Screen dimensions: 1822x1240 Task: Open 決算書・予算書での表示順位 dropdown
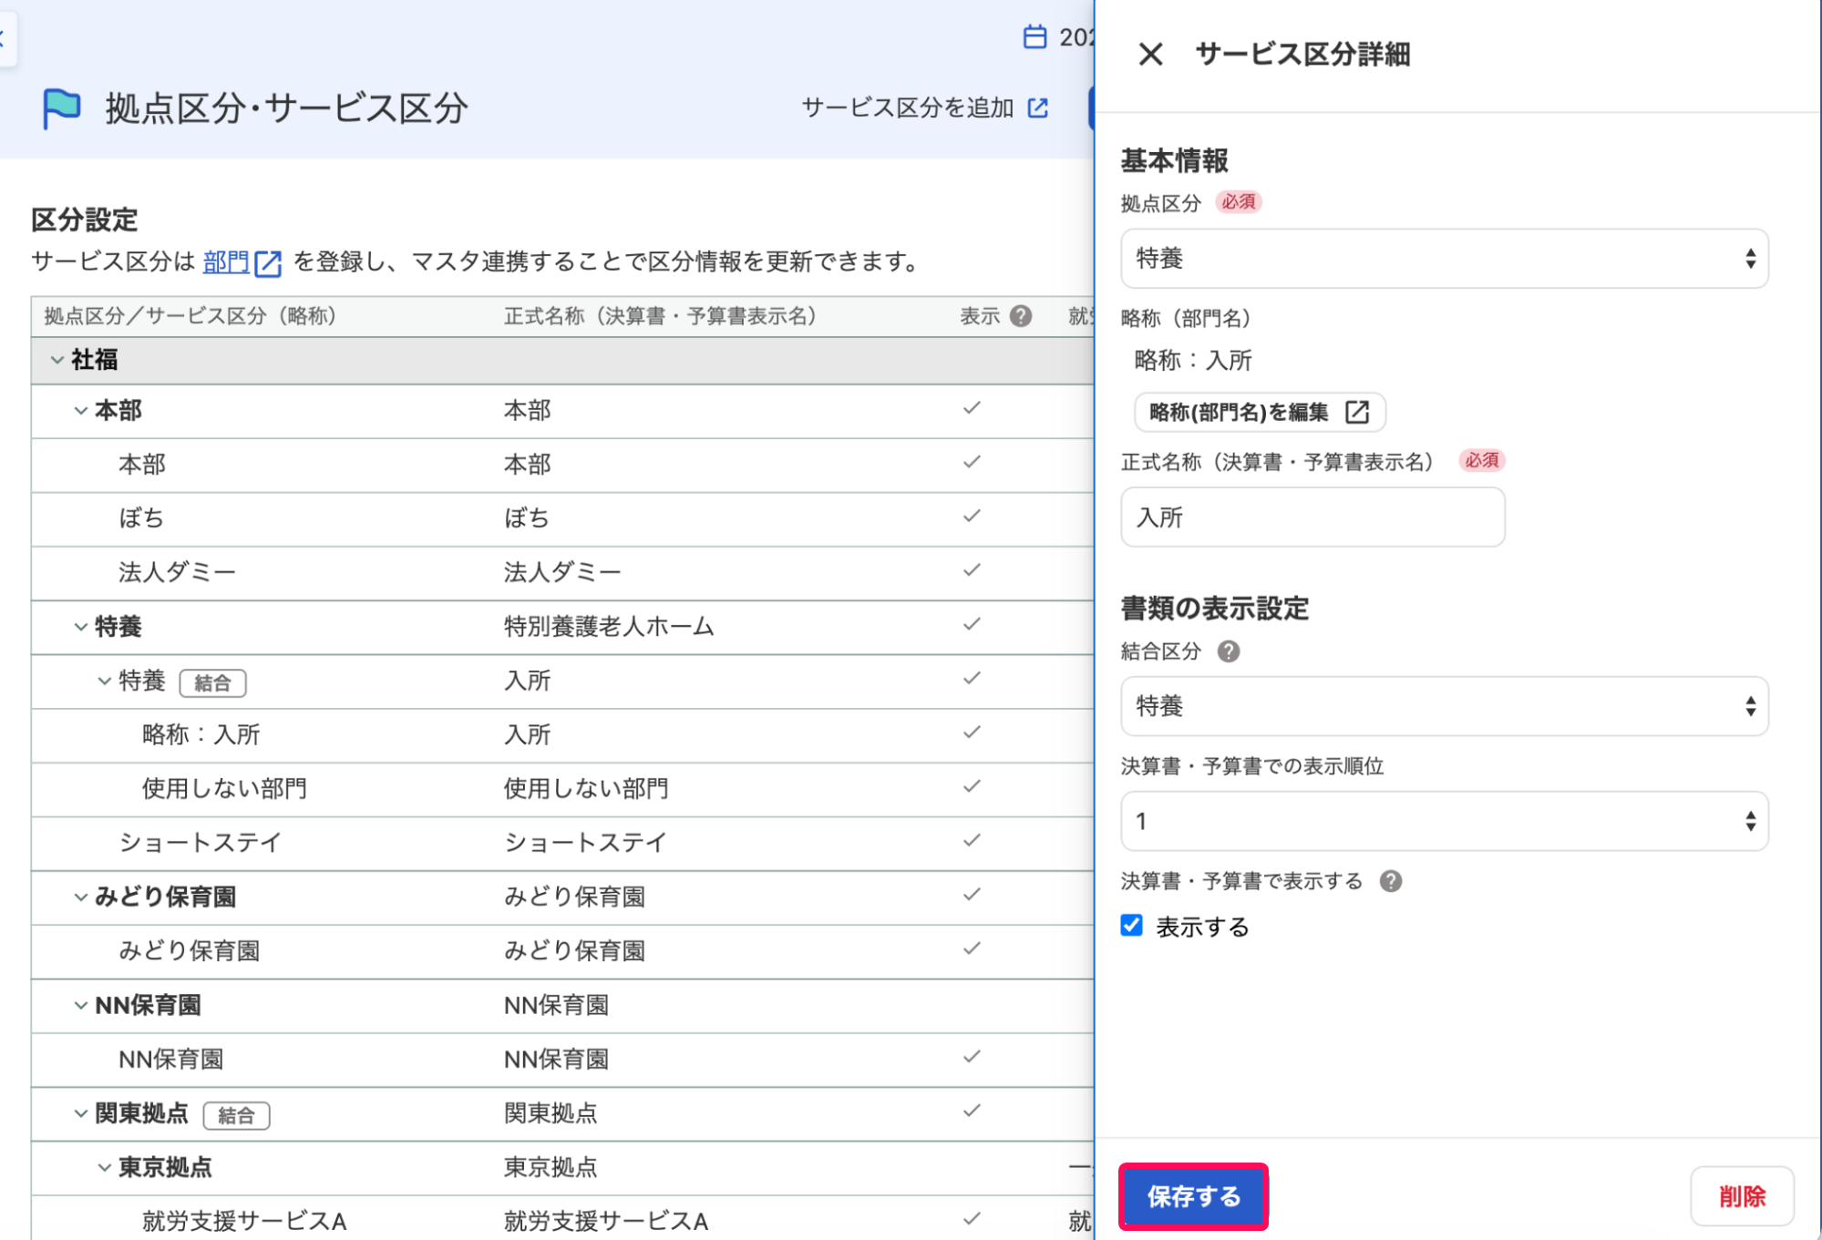(x=1444, y=821)
